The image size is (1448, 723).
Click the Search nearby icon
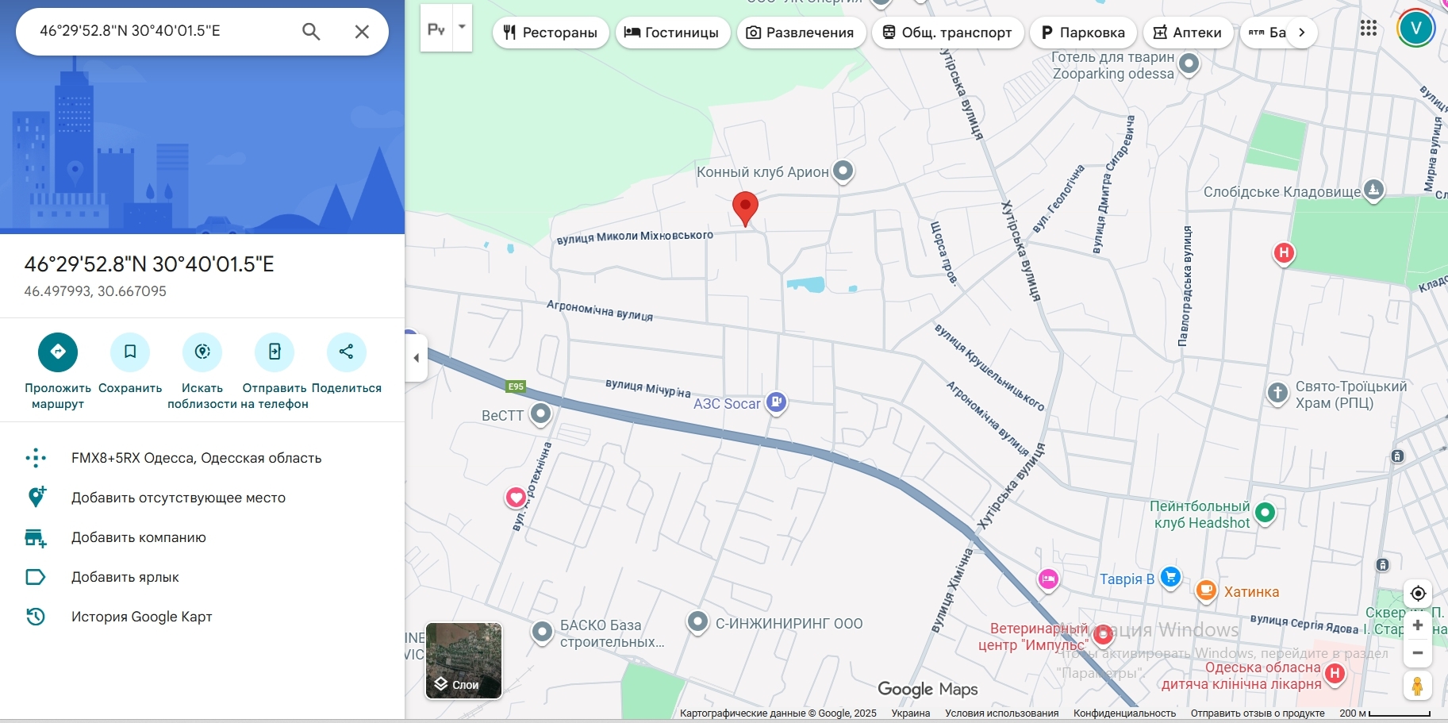[202, 352]
